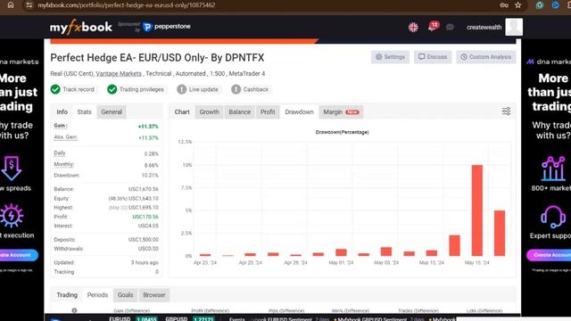The width and height of the screenshot is (571, 321).
Task: Click EURUSD quote in bottom ticker
Action: point(133,318)
